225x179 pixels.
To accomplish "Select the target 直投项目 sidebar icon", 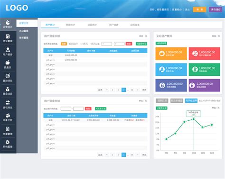I will coord(8,78).
